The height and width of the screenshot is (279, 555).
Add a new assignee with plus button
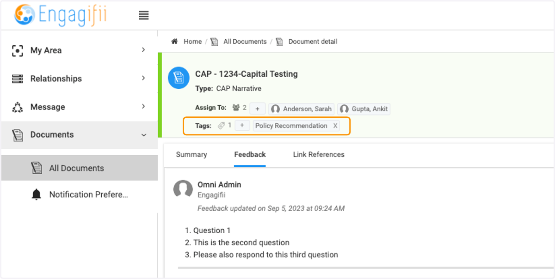[257, 109]
